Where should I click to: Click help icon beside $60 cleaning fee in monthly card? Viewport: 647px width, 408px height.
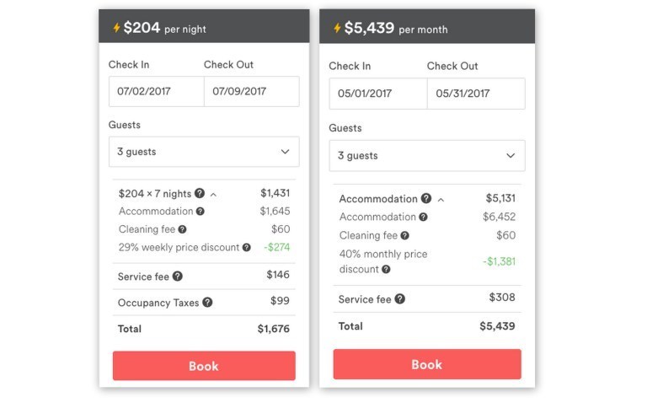coord(405,236)
